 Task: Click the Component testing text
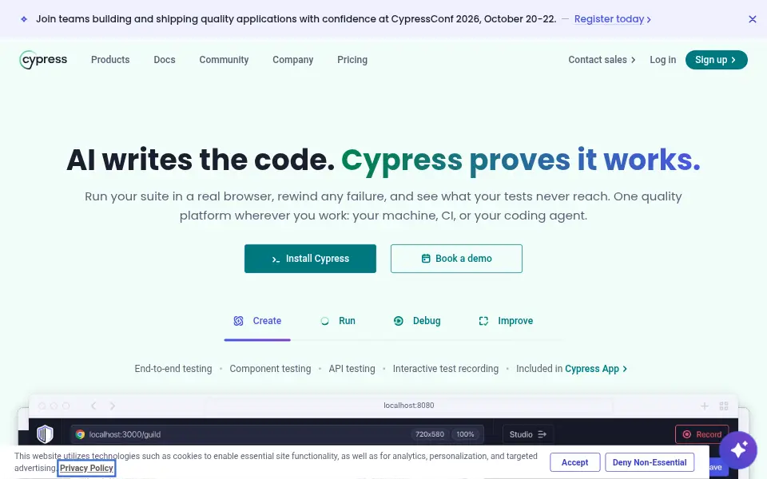coord(270,369)
